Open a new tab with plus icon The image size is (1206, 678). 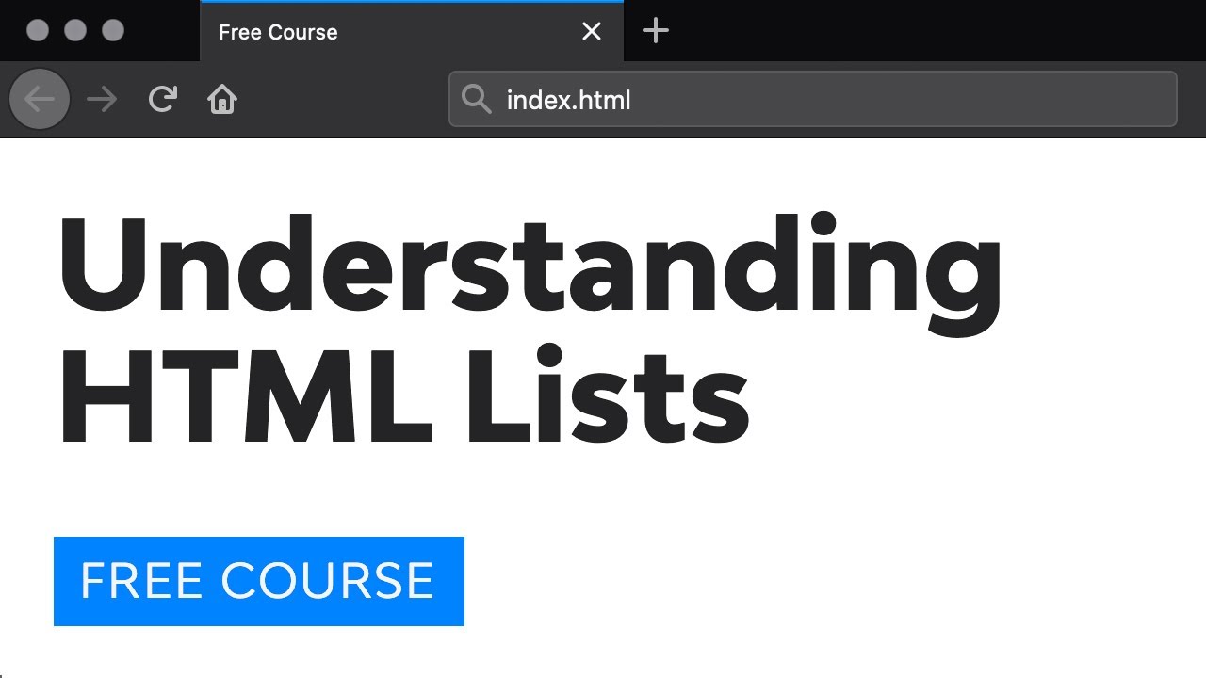(655, 31)
